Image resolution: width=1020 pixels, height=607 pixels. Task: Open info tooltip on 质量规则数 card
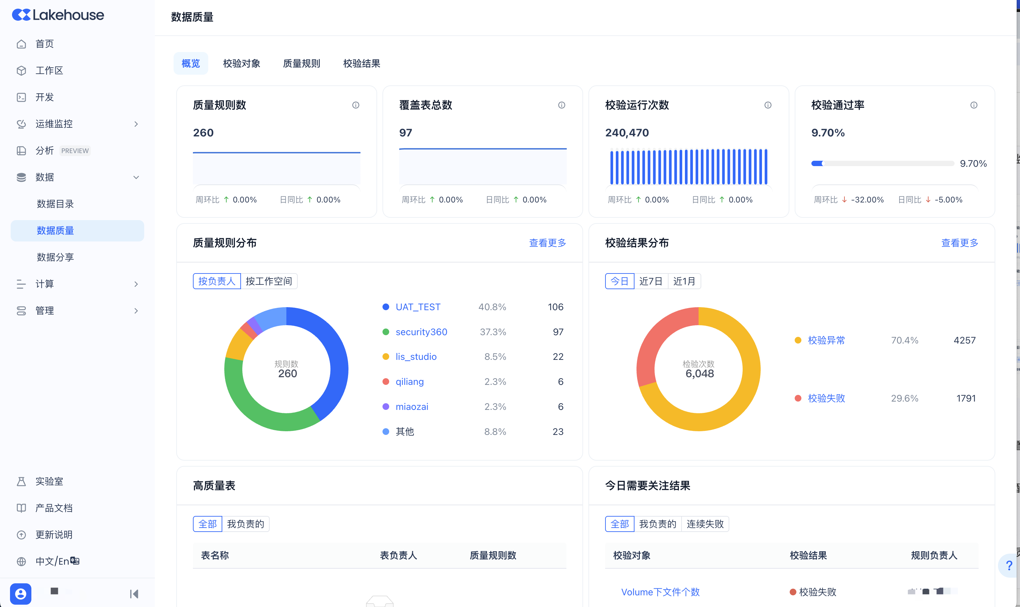point(356,105)
